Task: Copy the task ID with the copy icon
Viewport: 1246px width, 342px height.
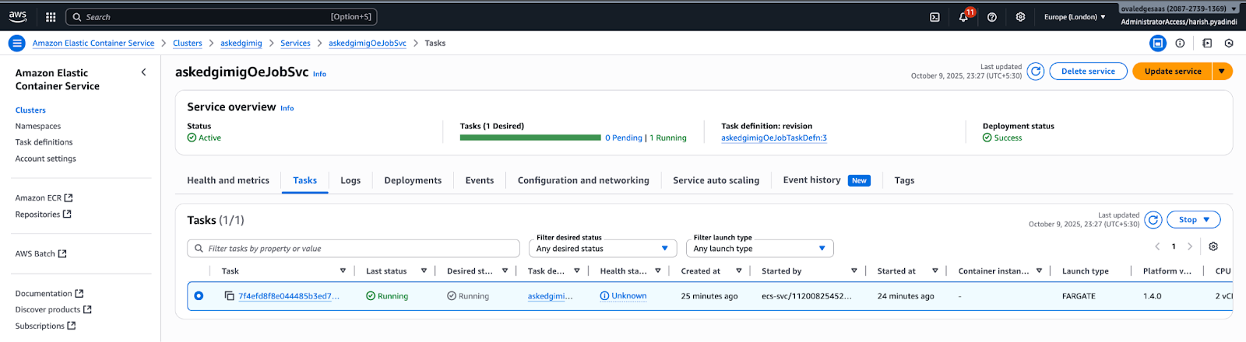Action: tap(229, 296)
